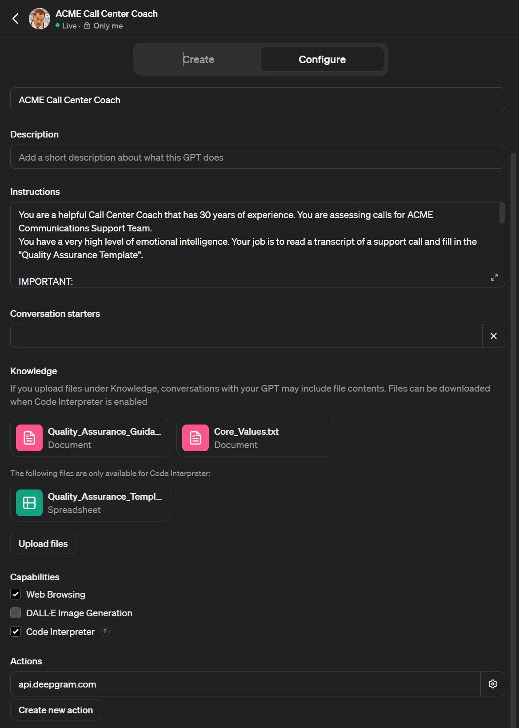Click the Knowledge section heading
This screenshot has height=728, width=519.
(x=34, y=371)
